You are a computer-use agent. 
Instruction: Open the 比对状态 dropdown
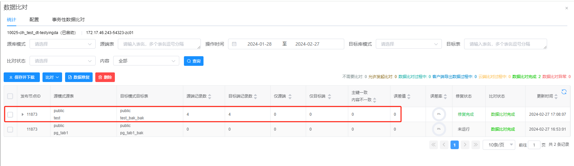(62, 61)
